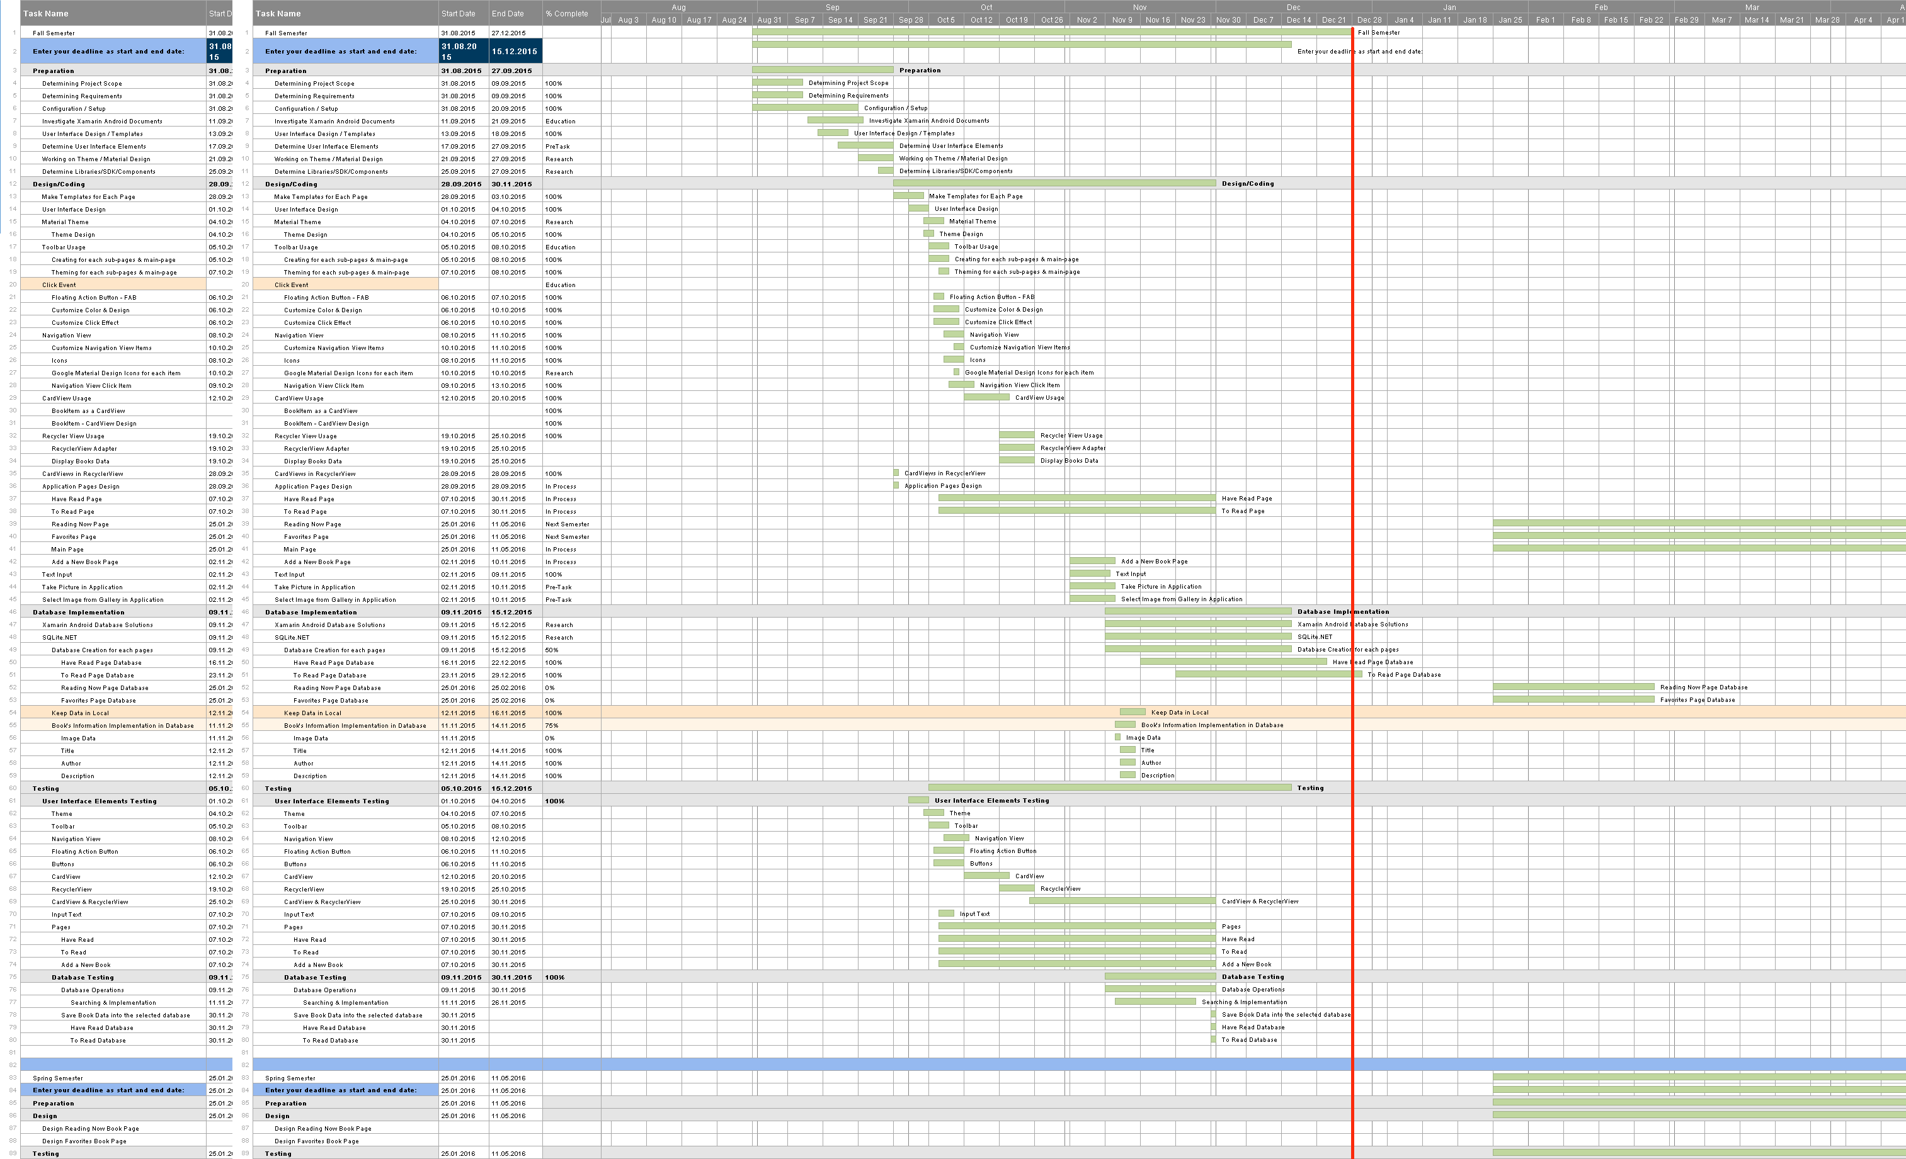Click the % Complete column header

567,13
